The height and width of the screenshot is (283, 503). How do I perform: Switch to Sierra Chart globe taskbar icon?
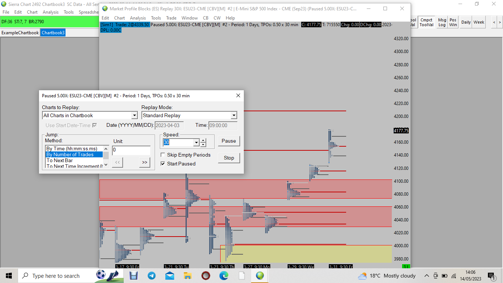260,276
